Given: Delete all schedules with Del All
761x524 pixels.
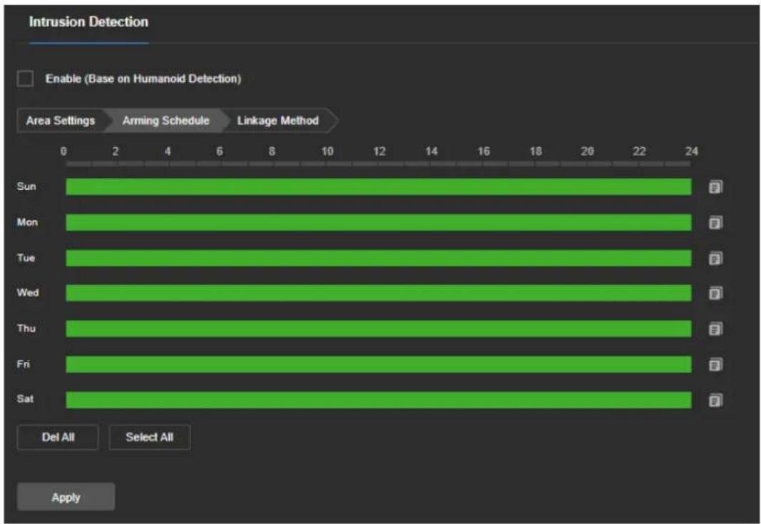Looking at the screenshot, I should click(58, 437).
